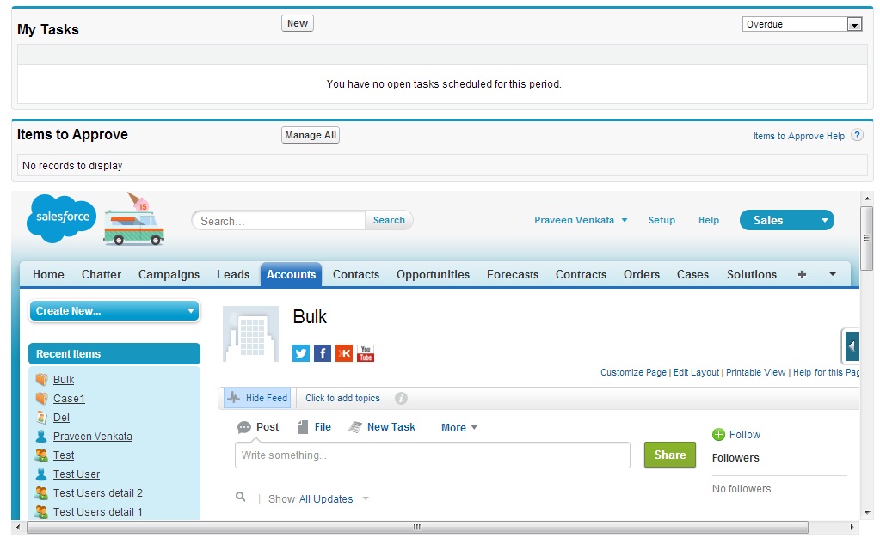Viewport: 880px width, 538px height.
Task: Open the Cases tab
Action: pyautogui.click(x=692, y=274)
